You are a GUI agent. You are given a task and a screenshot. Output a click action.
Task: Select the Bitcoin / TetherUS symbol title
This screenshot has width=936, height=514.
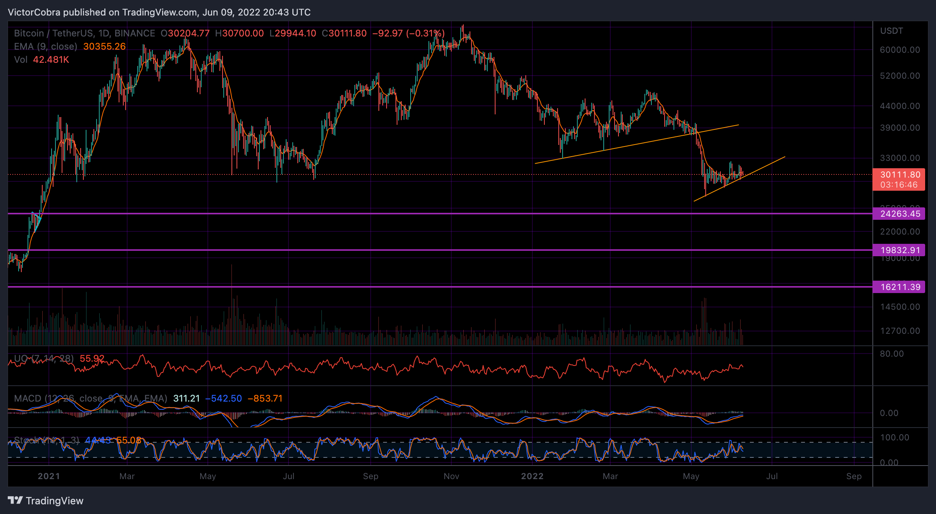(85, 33)
